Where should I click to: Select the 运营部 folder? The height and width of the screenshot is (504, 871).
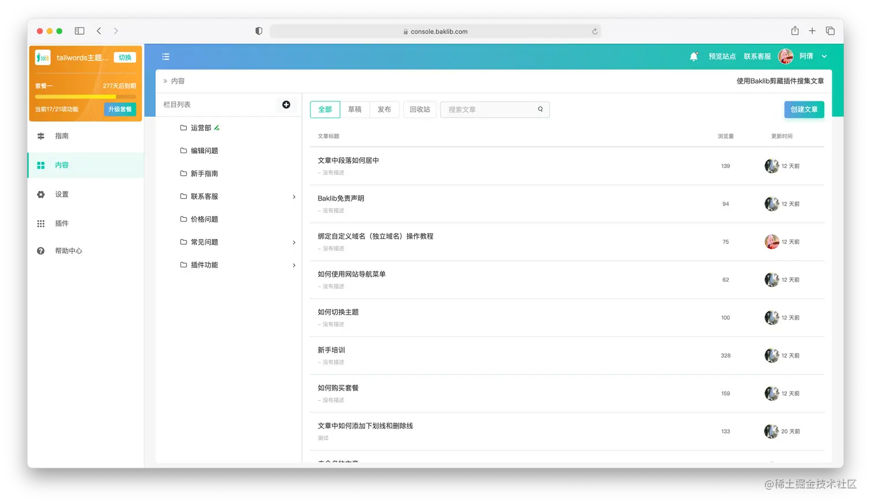click(201, 128)
